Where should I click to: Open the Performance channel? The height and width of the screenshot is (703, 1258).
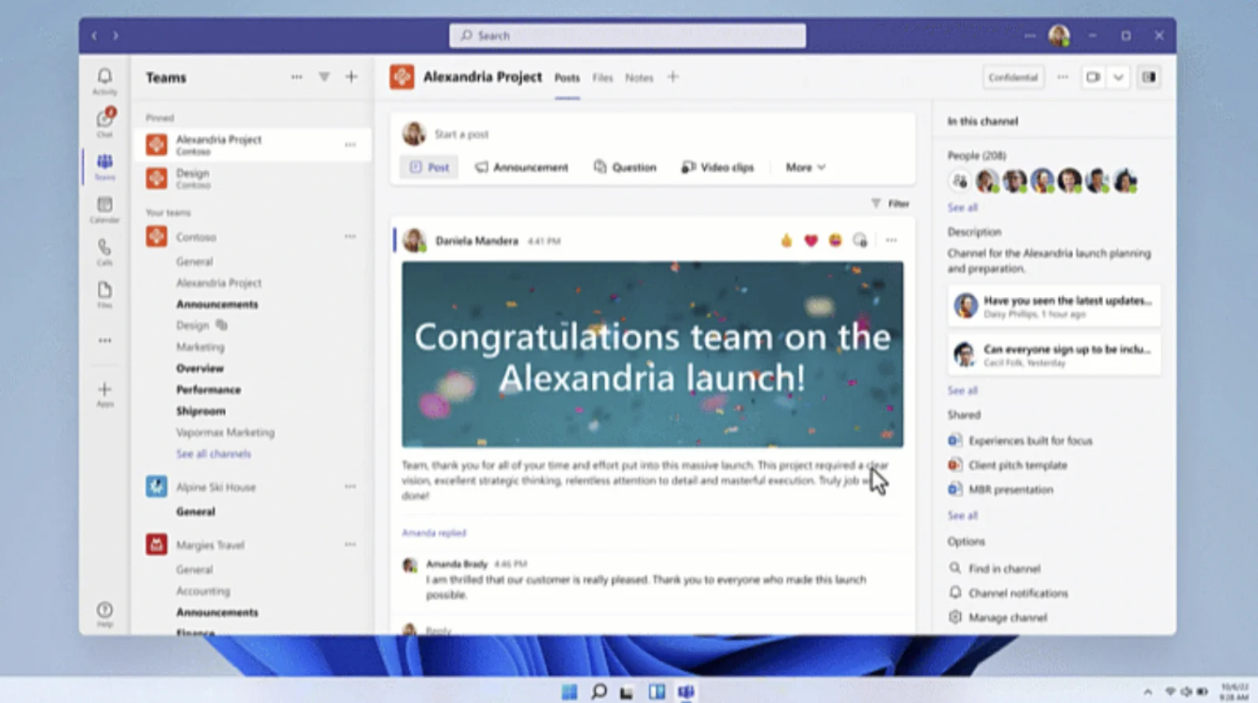click(209, 389)
